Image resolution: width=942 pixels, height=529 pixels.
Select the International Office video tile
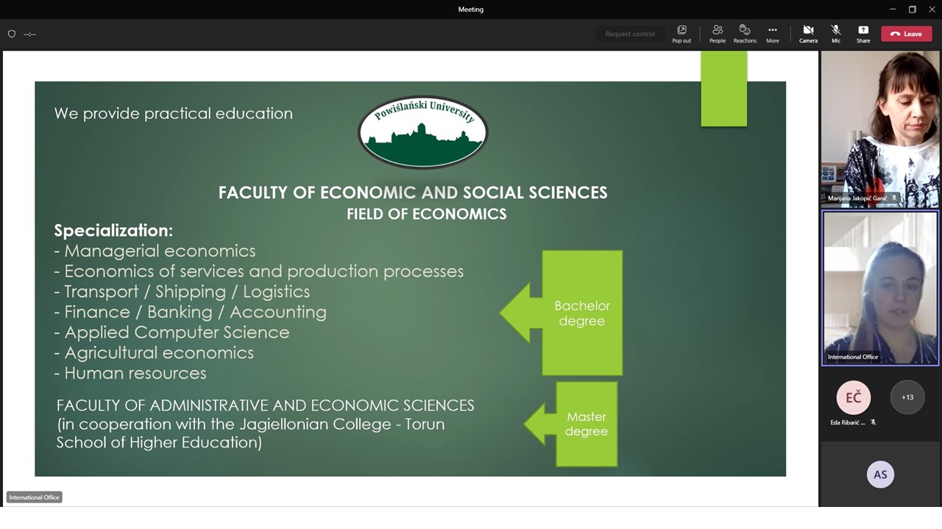point(879,288)
